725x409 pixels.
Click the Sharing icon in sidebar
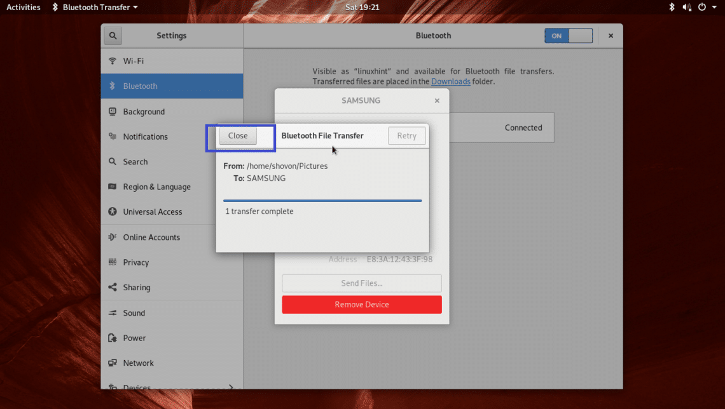113,287
